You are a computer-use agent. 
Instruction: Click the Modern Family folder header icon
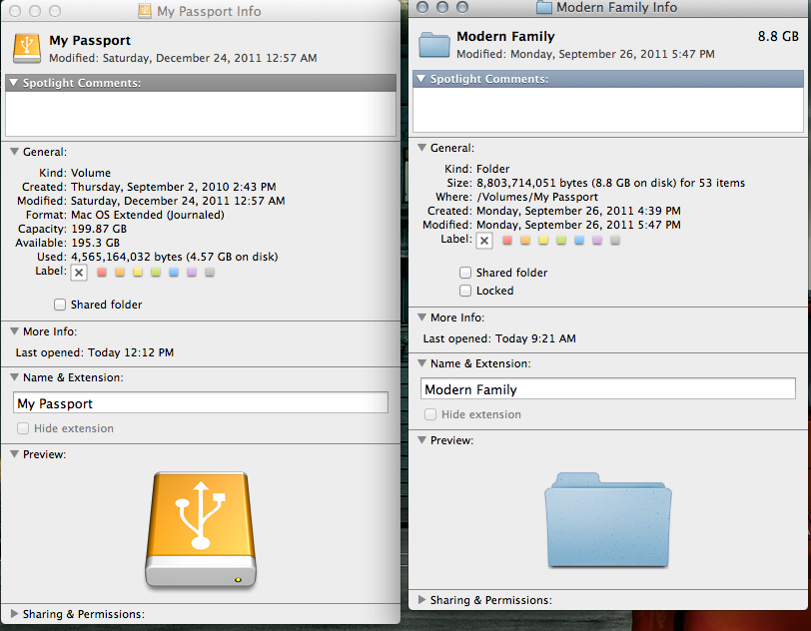[x=433, y=45]
